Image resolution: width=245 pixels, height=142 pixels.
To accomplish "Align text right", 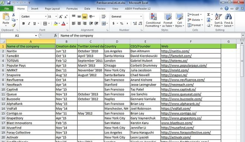I will point(85,23).
